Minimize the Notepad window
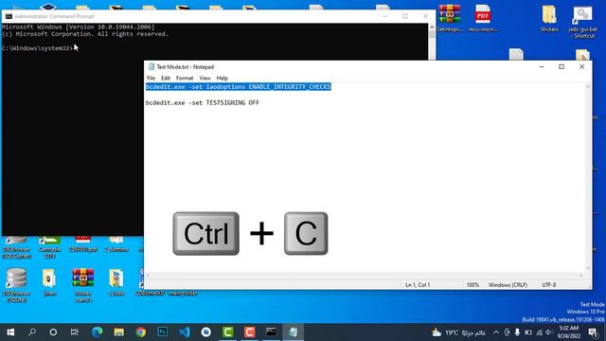 [x=542, y=67]
